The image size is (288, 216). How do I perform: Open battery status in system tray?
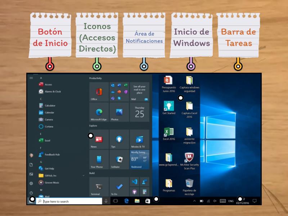tap(202, 201)
